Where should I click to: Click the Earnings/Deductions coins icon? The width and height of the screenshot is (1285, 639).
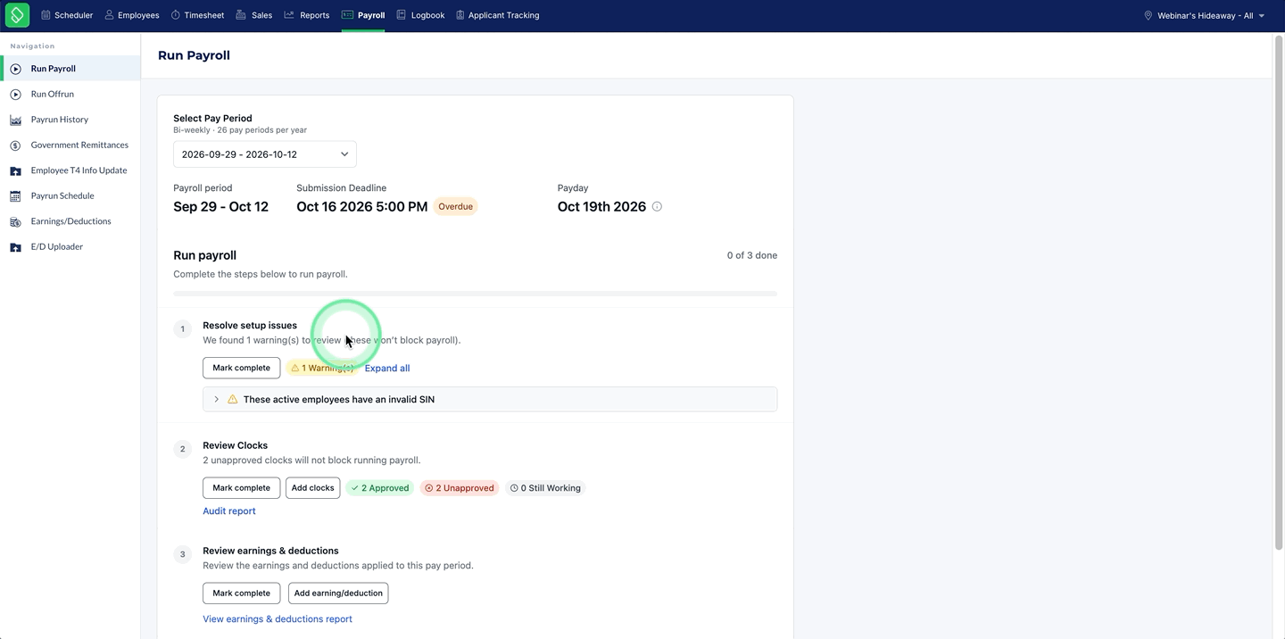pyautogui.click(x=15, y=221)
